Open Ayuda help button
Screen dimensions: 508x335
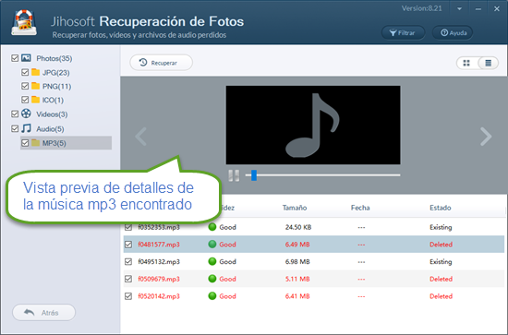pos(453,32)
